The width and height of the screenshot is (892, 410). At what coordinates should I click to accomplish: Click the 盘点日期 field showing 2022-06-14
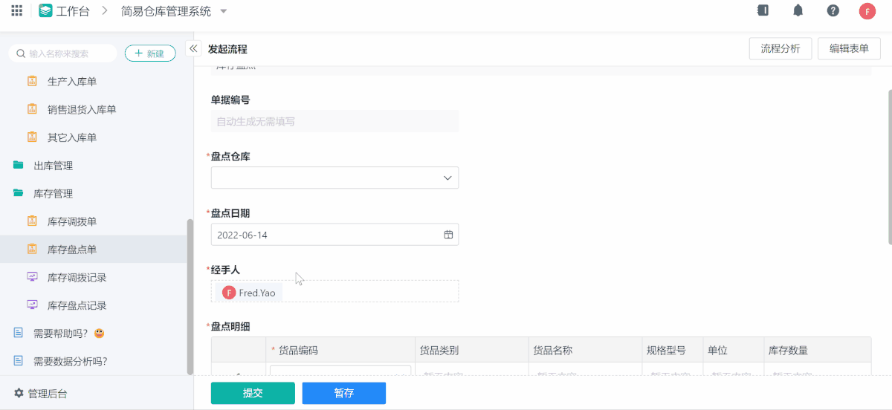coord(334,235)
